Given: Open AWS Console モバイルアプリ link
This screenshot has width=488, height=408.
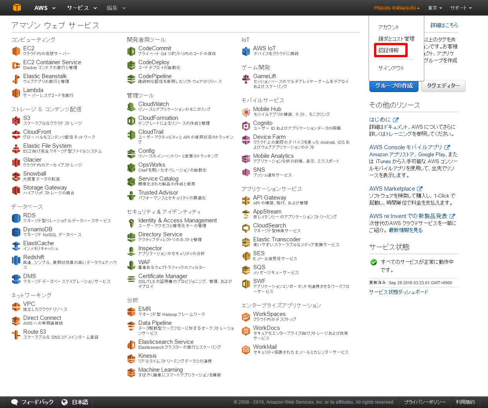Looking at the screenshot, I should tap(406, 147).
